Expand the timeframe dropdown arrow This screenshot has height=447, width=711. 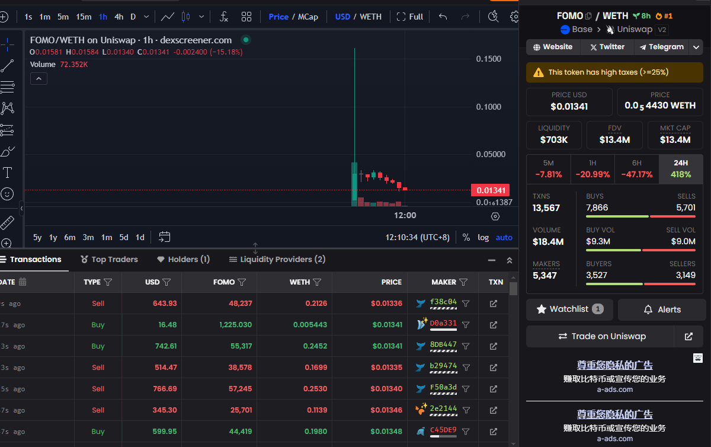(146, 17)
